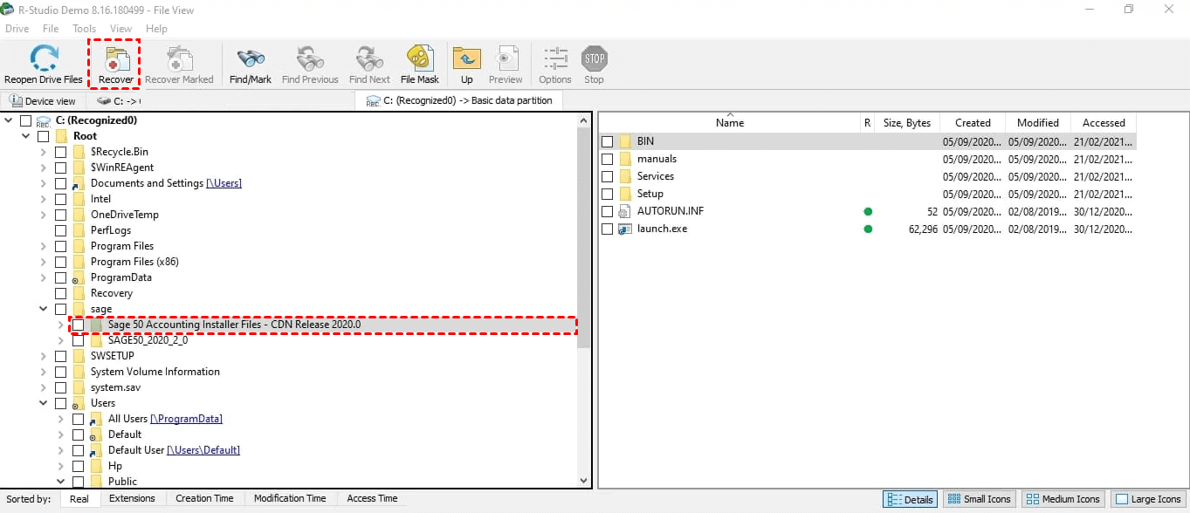Expand the Hp user folder node
This screenshot has width=1190, height=513.
[x=61, y=466]
